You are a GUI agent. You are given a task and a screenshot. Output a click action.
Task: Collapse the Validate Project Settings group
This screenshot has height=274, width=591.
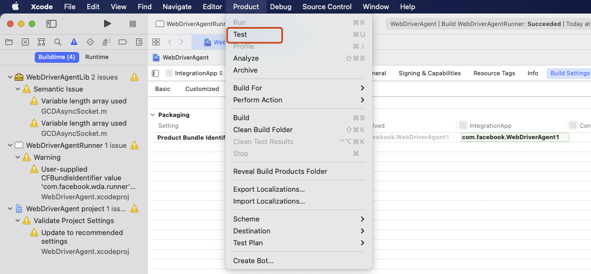[x=18, y=220]
